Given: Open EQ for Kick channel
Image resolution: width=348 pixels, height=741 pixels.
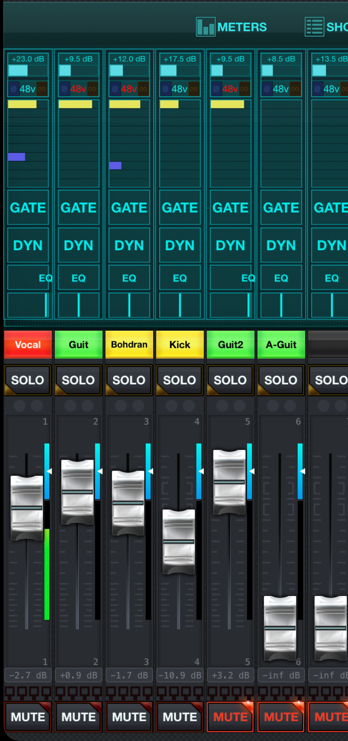Looking at the screenshot, I should tap(180, 278).
